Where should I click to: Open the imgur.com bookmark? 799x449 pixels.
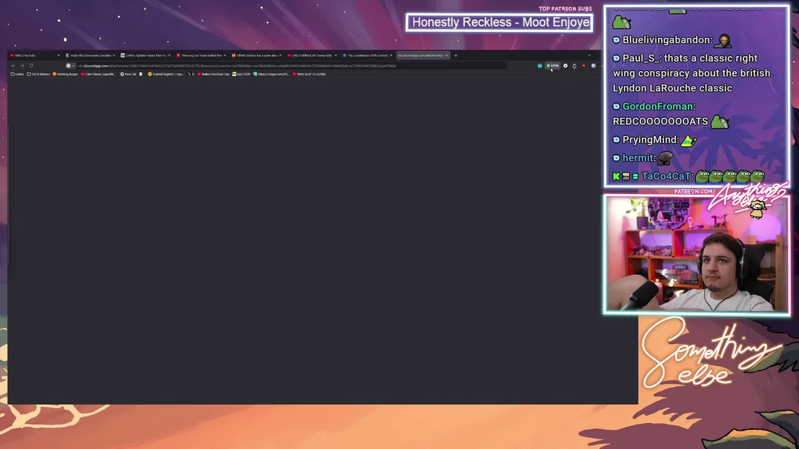click(272, 74)
